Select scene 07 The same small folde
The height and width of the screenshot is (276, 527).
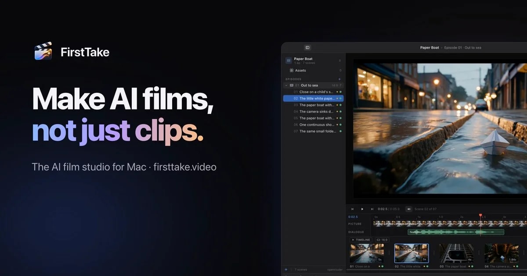click(x=313, y=131)
